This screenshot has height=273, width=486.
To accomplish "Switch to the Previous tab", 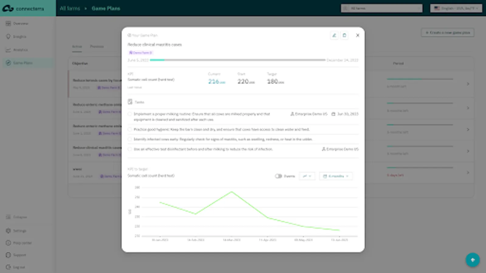I will point(97,46).
